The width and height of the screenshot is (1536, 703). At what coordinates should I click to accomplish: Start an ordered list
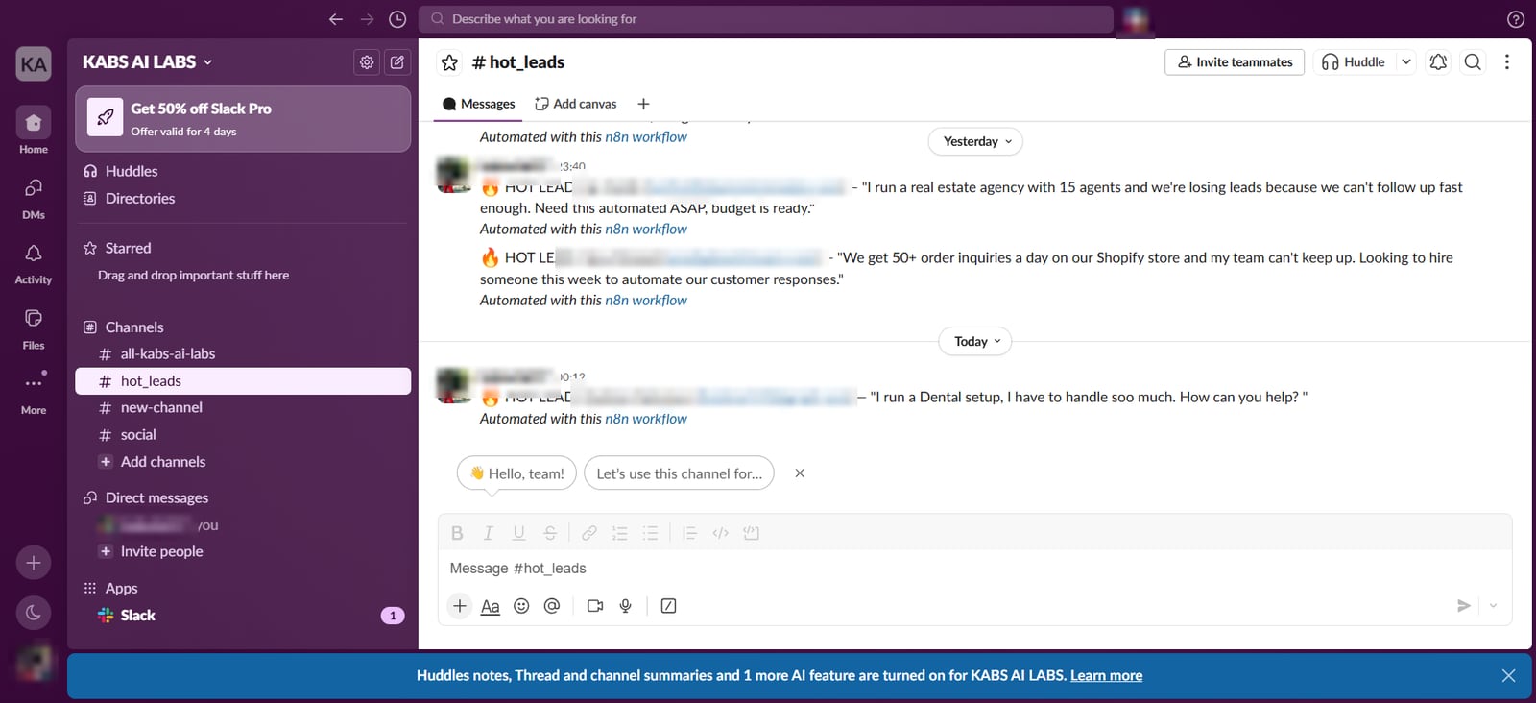point(620,533)
